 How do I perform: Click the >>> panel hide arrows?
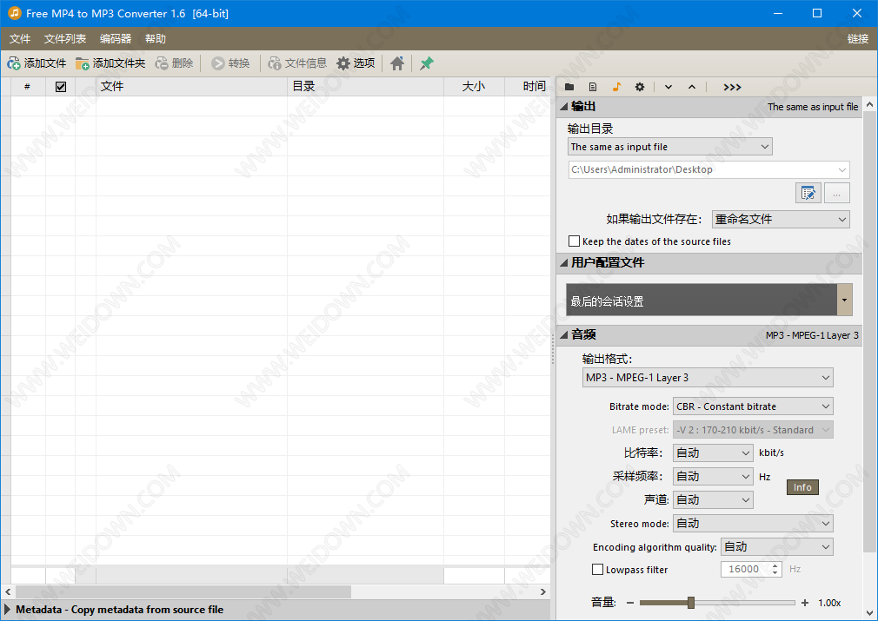coord(732,87)
